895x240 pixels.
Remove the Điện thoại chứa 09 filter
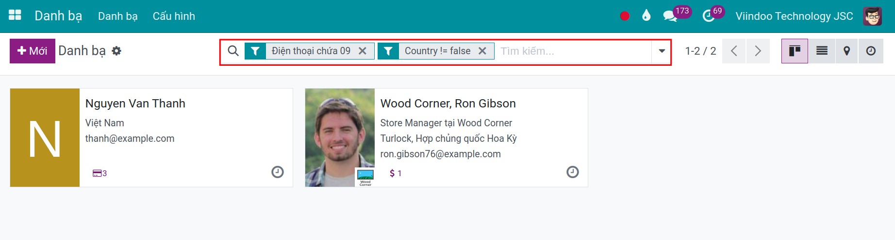(x=363, y=51)
